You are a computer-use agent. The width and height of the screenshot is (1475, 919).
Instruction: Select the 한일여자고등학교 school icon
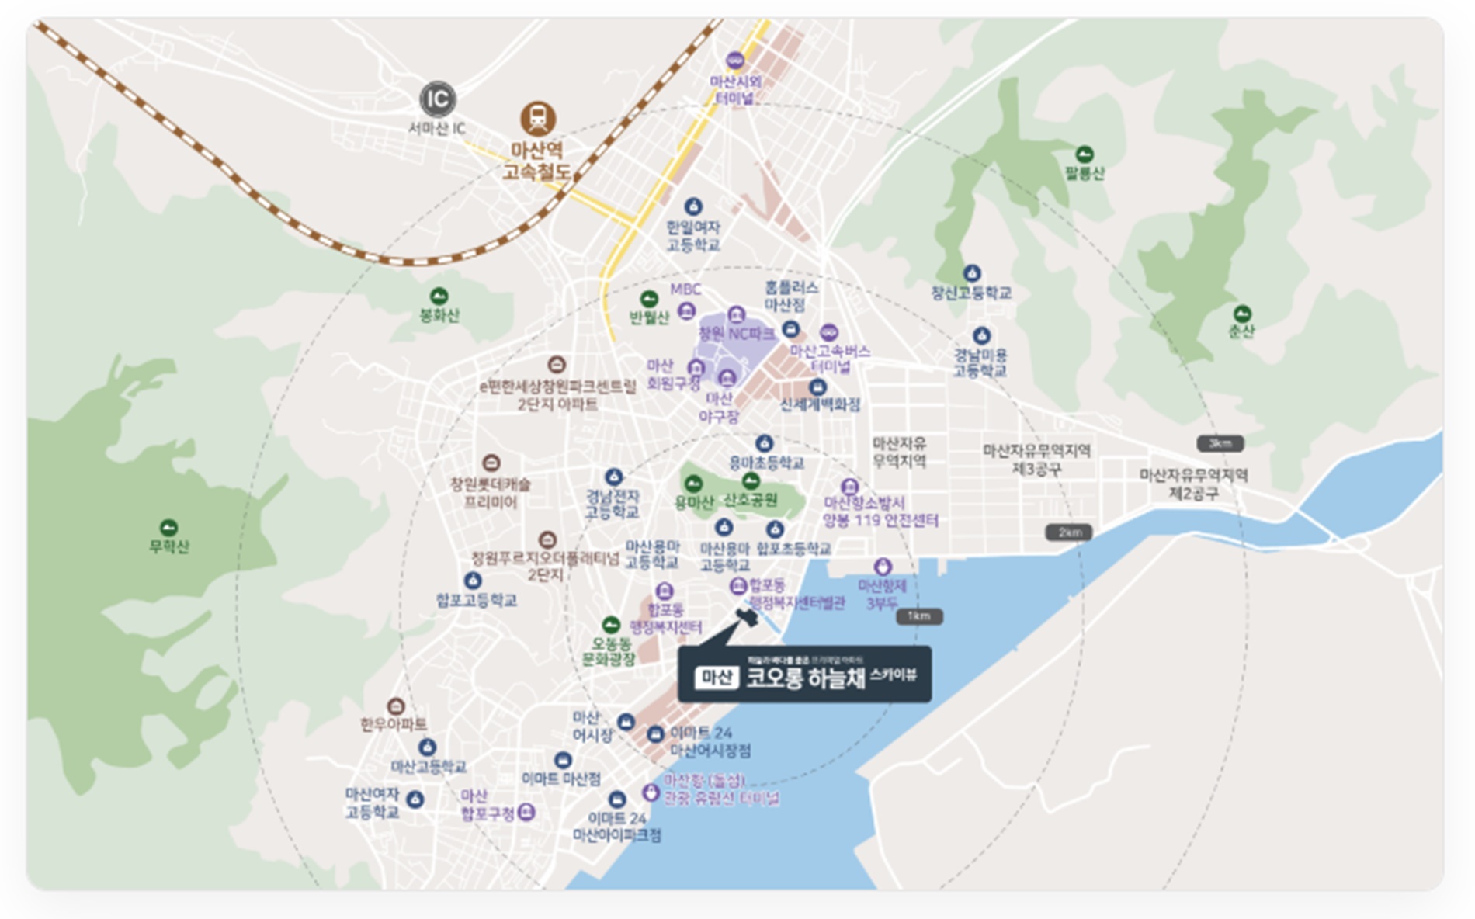(692, 206)
